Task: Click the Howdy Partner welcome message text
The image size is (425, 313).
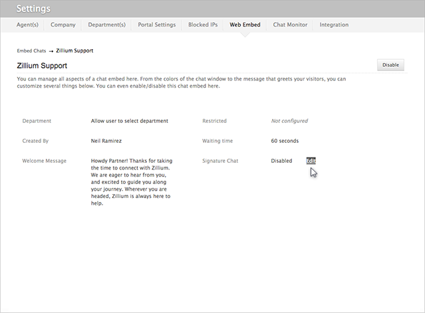Action: tap(132, 182)
